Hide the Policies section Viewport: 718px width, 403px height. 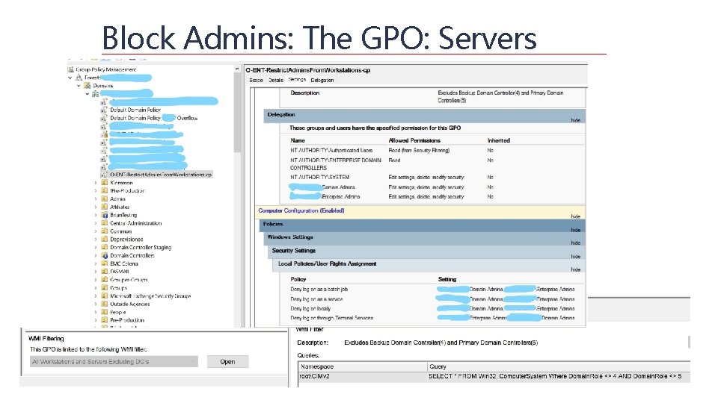(x=576, y=230)
